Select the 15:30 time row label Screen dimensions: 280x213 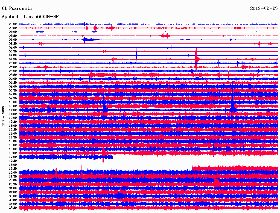(x=13, y=145)
